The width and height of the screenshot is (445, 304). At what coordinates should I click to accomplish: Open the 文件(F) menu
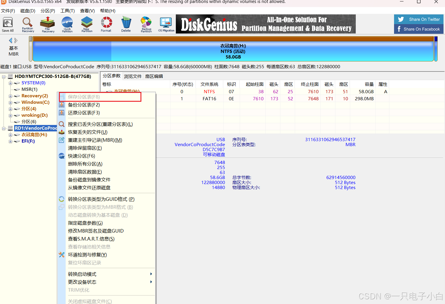pos(8,11)
